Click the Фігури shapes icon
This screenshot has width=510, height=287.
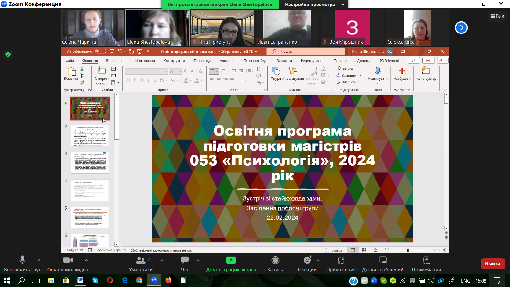coord(276,71)
